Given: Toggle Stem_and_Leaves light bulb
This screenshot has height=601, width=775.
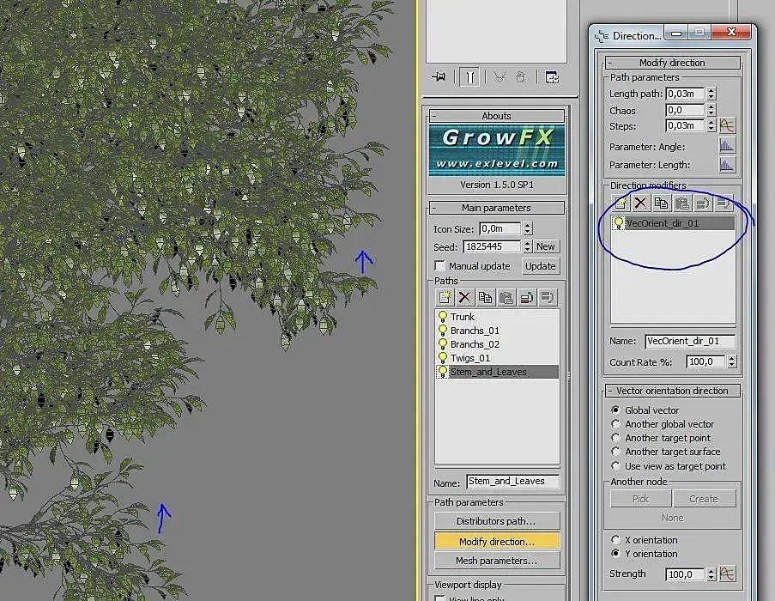Looking at the screenshot, I should click(x=443, y=372).
